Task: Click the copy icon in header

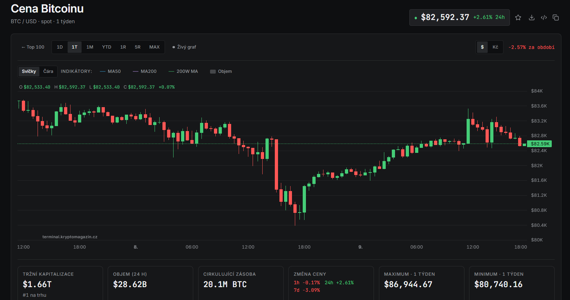Action: 556,17
